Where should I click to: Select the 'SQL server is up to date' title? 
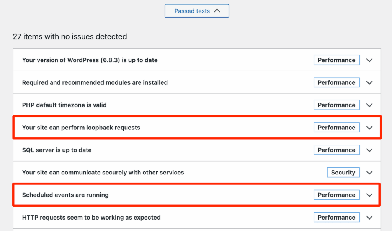click(57, 150)
